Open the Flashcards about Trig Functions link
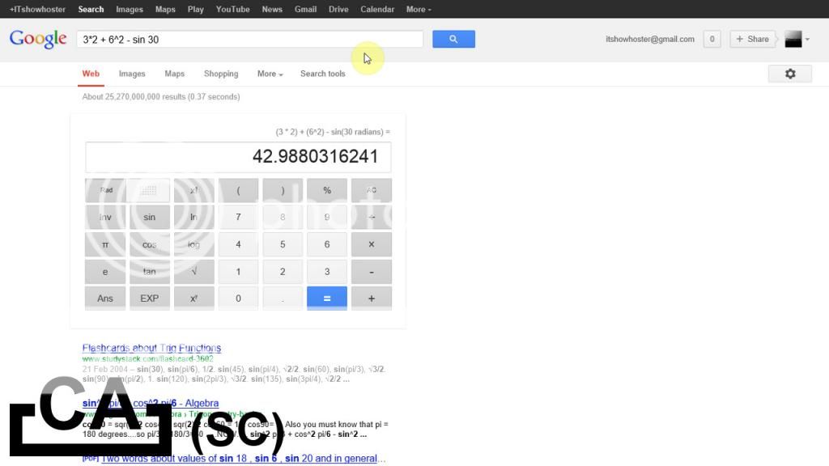The image size is (829, 466). point(151,348)
